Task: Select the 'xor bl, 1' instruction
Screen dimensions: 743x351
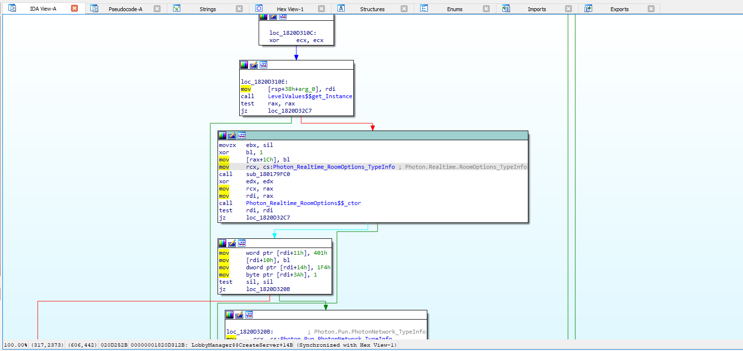Action: click(x=241, y=152)
